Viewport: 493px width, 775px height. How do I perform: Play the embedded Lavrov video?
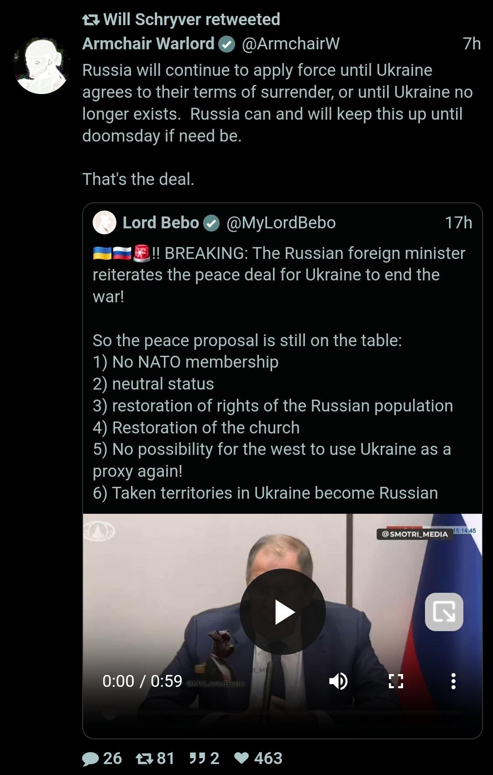(283, 612)
